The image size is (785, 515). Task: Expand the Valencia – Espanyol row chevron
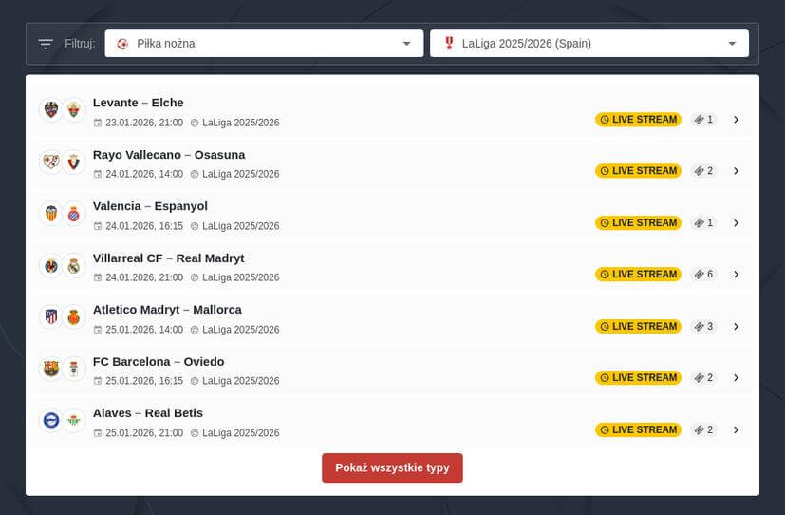pos(736,223)
